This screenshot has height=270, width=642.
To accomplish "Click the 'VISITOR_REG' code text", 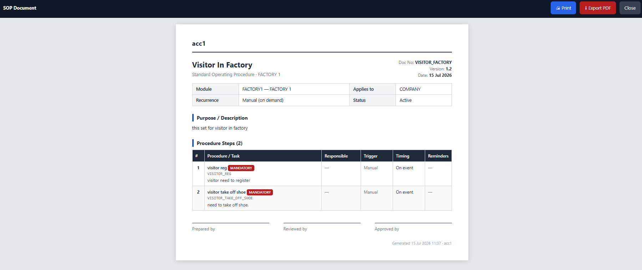I will [219, 174].
